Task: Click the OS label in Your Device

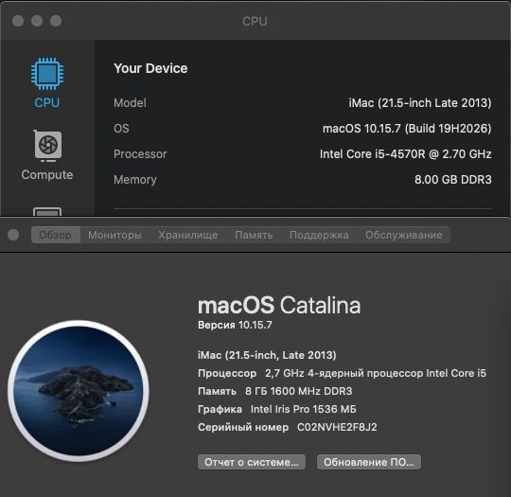Action: click(121, 129)
